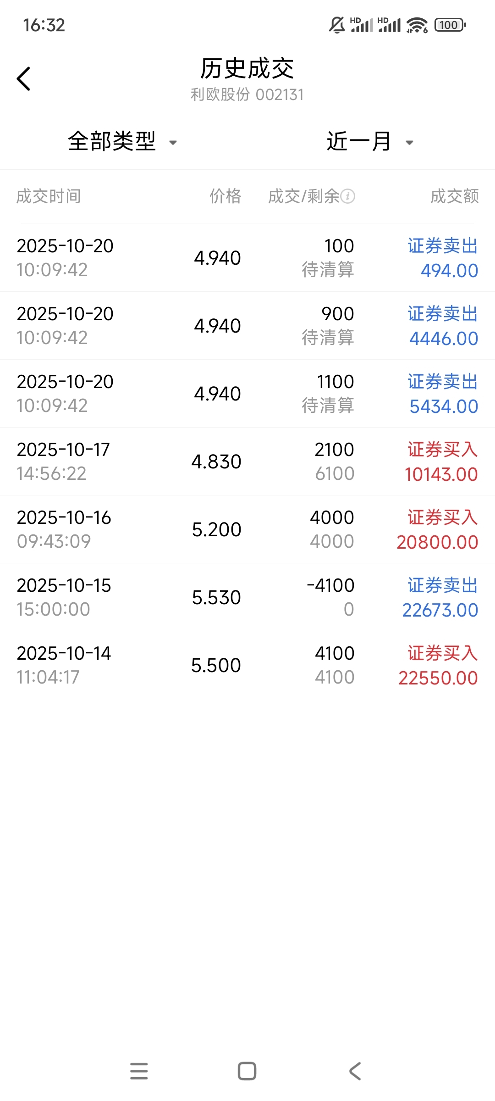Tap the battery 100 indicator
The height and width of the screenshot is (1101, 495).
pos(450,25)
